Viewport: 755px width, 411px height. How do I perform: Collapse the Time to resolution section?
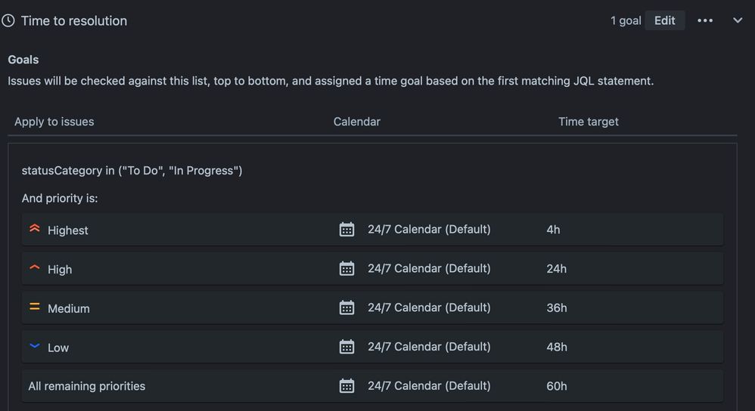pos(738,20)
